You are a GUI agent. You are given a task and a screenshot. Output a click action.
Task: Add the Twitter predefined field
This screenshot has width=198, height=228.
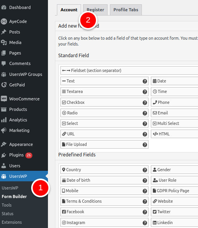(x=174, y=212)
